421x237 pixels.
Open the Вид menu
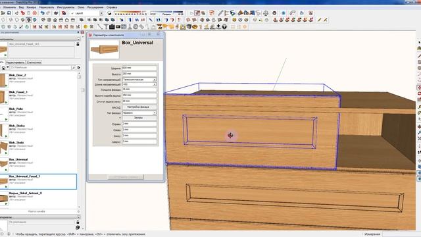pyautogui.click(x=21, y=7)
